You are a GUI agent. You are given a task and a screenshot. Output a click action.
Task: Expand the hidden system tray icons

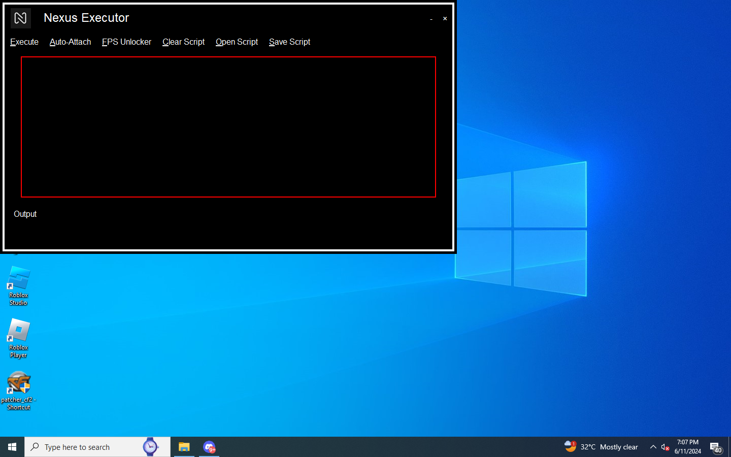653,447
